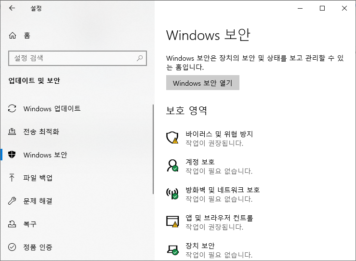Click the 문제 해결 wrench icon

tap(12, 201)
